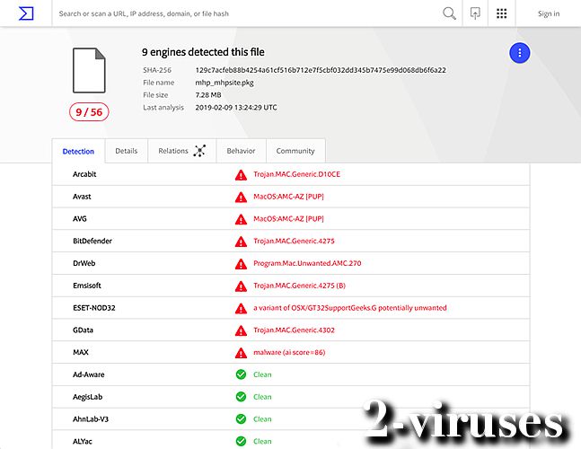Click warning icon in AVG row
Screen dimensions: 581x449
(241, 219)
